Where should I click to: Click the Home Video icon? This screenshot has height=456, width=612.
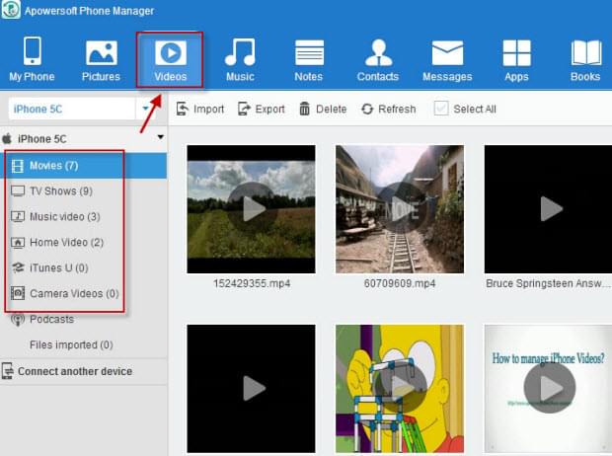[x=18, y=243]
